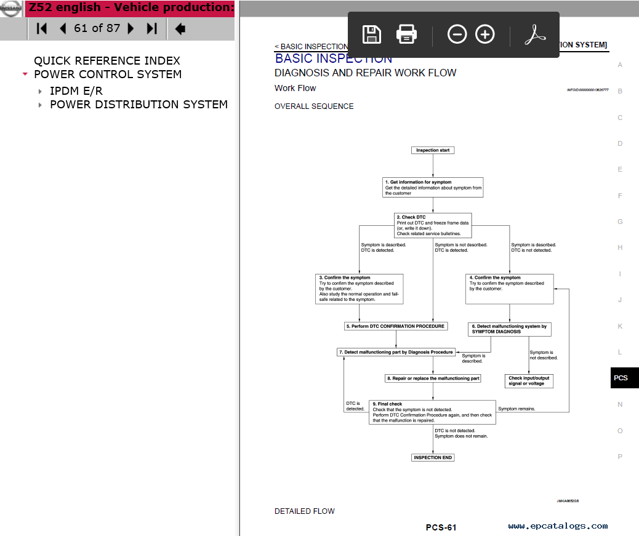639x536 pixels.
Task: Click the Nissan logo
Action: coord(11,9)
